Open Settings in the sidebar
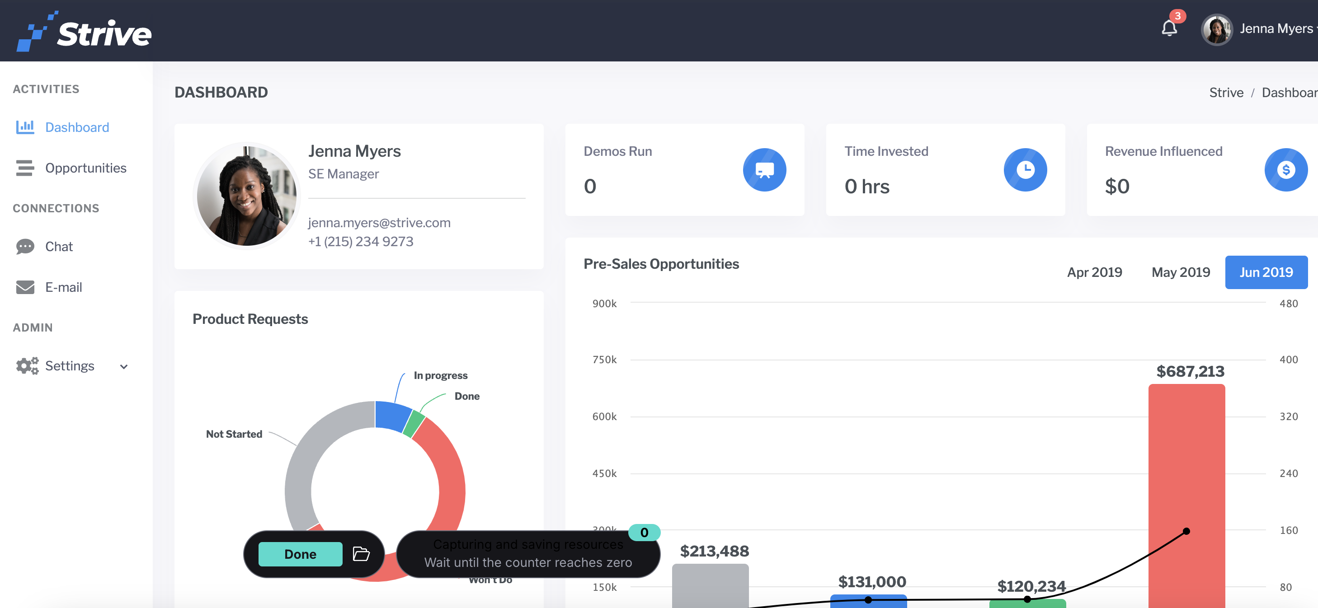This screenshot has width=1318, height=608. coord(70,365)
